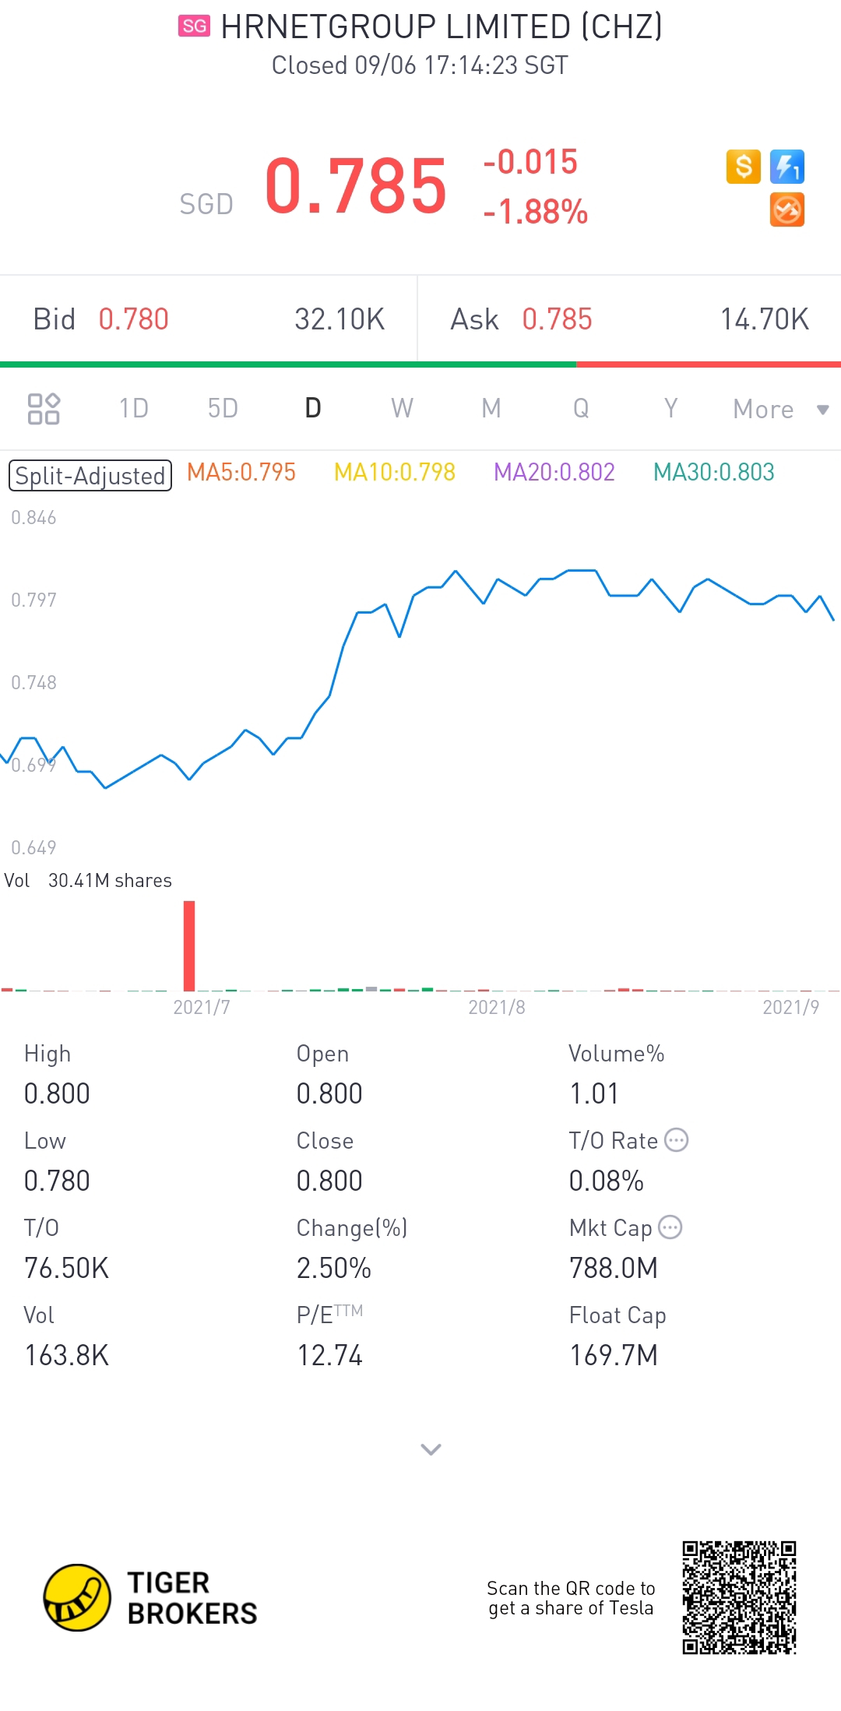This screenshot has height=1711, width=841.
Task: Select the M monthly chart tab
Action: pyautogui.click(x=491, y=408)
